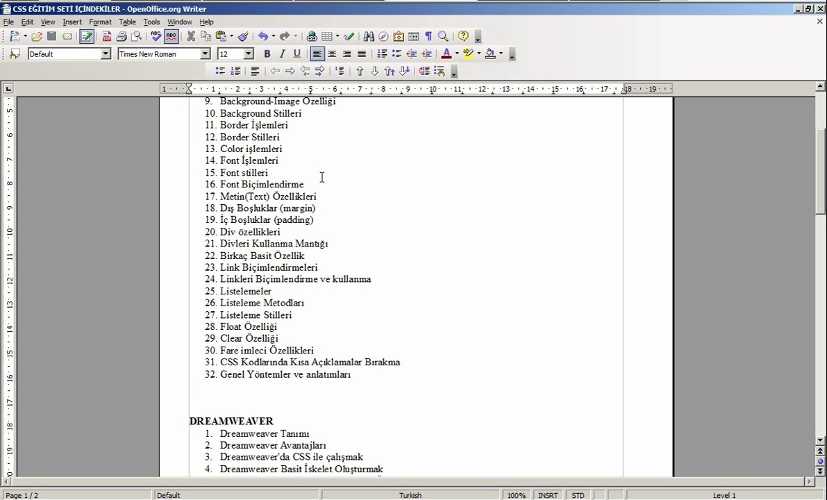Open the Gallery icon
The height and width of the screenshot is (500, 827).
click(x=399, y=36)
